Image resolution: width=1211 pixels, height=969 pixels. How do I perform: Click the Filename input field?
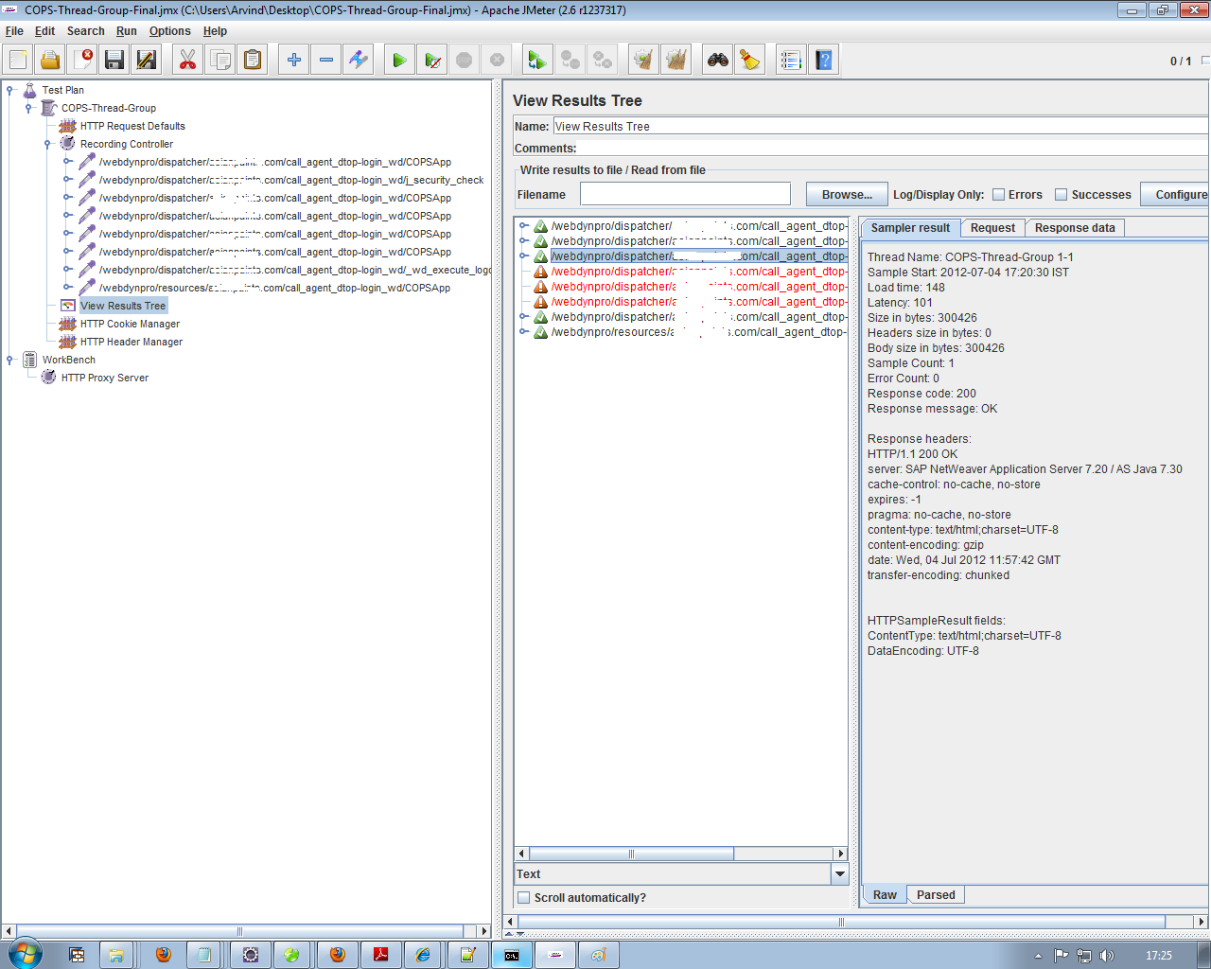coord(685,194)
